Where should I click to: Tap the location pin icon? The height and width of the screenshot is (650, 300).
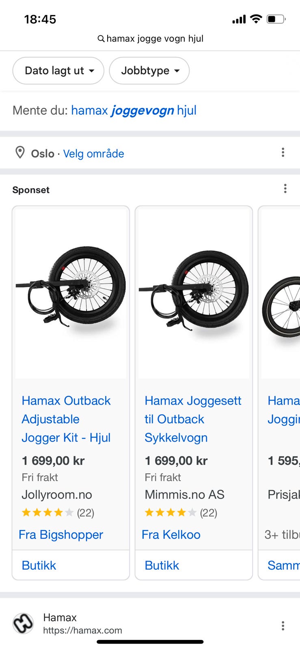point(19,153)
